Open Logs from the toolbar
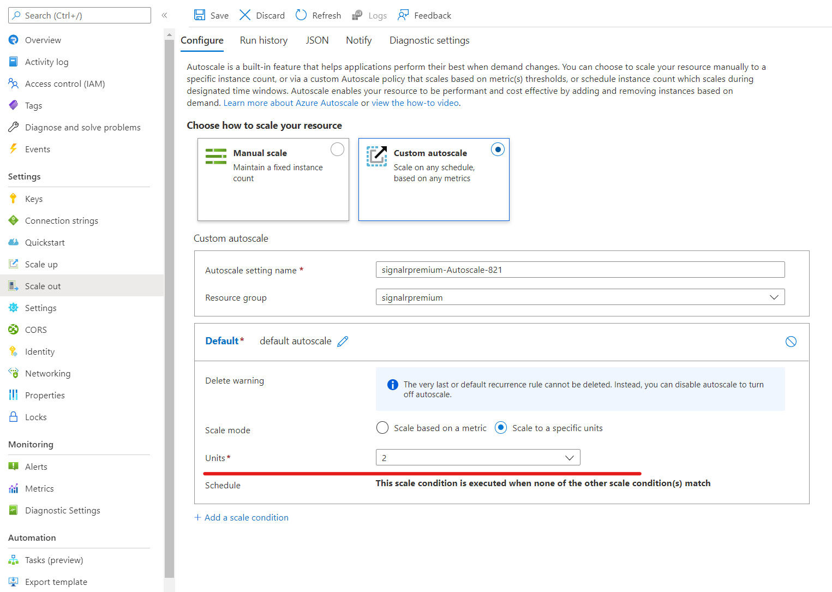The image size is (832, 592). click(369, 15)
